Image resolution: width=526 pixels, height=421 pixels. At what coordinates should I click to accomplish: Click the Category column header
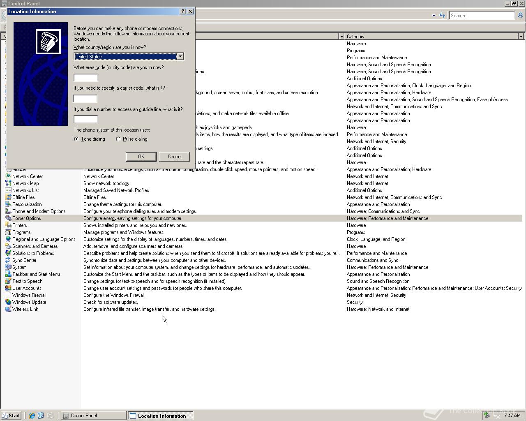click(431, 37)
